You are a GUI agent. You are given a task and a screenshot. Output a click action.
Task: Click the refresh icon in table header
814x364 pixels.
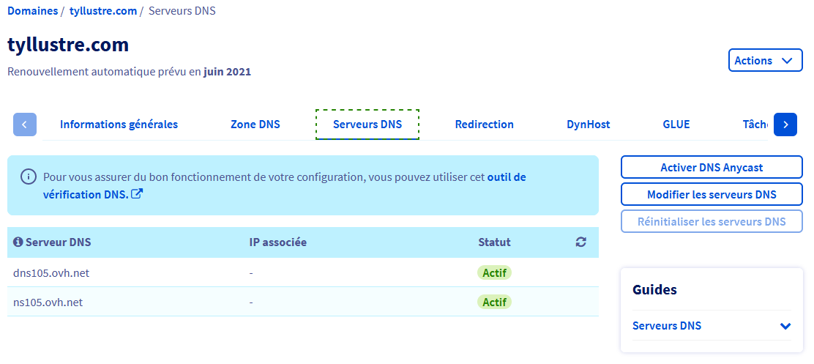tap(580, 242)
